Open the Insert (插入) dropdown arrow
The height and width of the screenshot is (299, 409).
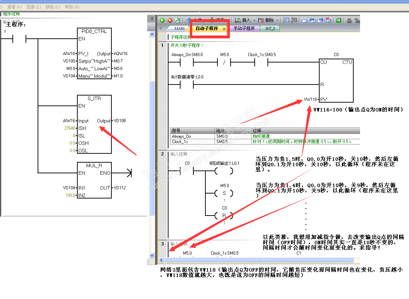[254, 20]
